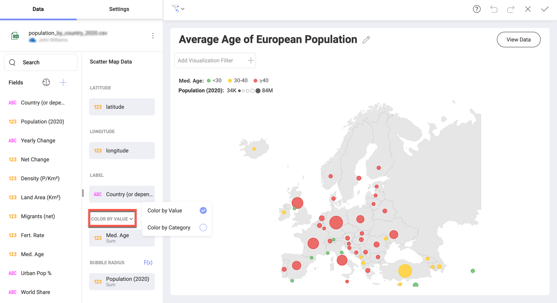This screenshot has width=557, height=303.
Task: Click F(x) next to BUBBLE RADIUS
Action: click(148, 262)
